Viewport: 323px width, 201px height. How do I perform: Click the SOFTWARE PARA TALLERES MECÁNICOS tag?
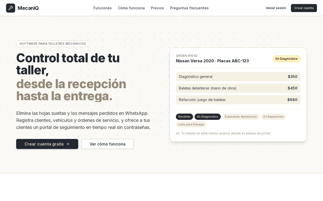53,44
